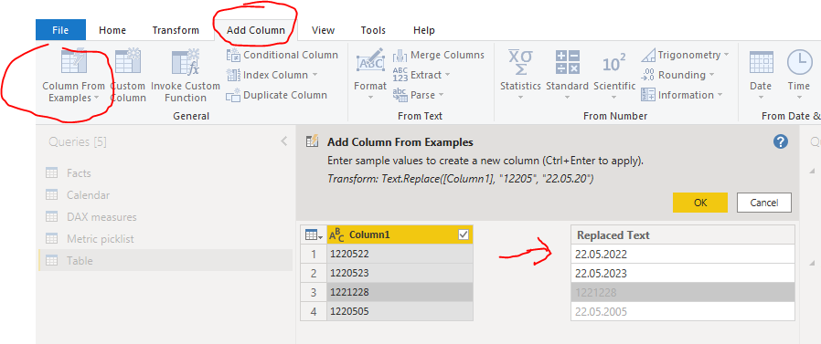Click the Replaced Text cell 22.05.2023
Viewport: 821px width, 344px height.
click(683, 274)
